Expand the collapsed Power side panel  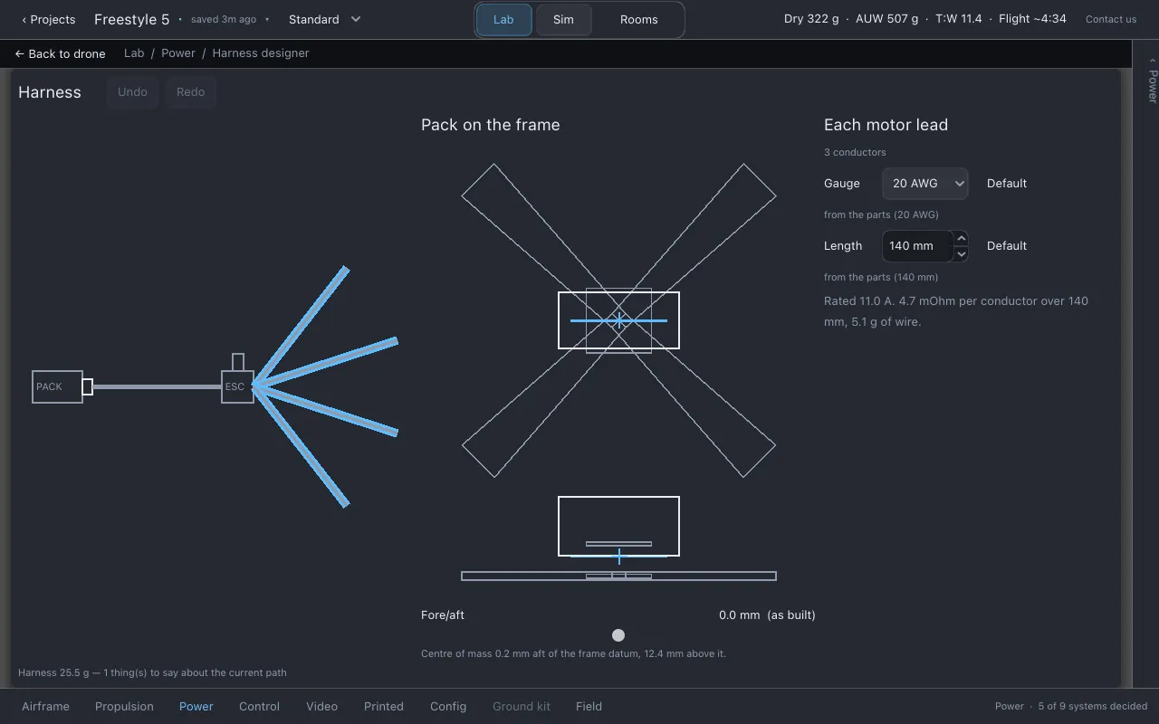tap(1152, 81)
